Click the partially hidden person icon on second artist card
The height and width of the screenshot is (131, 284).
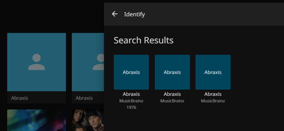98,62
